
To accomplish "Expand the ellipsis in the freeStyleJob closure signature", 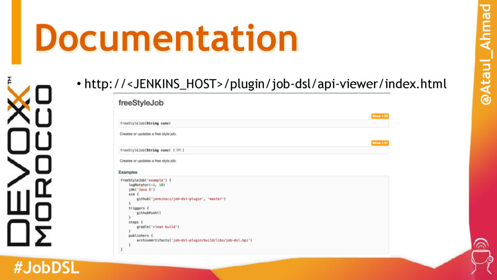I will tap(179, 150).
